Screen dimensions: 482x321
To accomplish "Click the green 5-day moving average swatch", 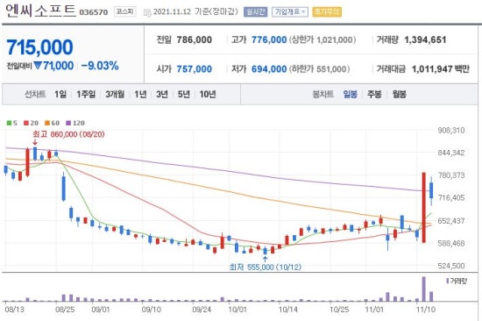I will (9, 123).
